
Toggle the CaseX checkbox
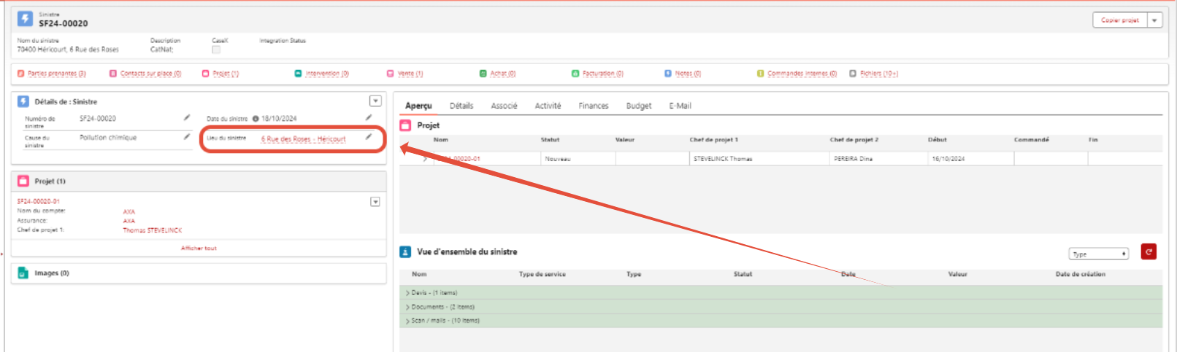(216, 50)
